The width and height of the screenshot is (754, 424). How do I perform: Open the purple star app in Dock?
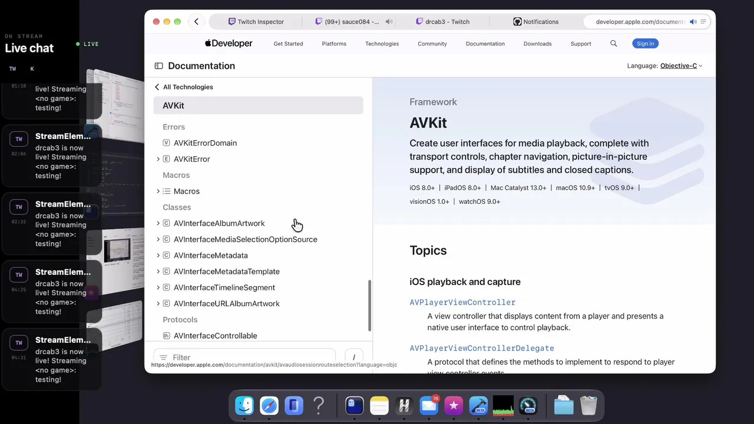point(454,405)
